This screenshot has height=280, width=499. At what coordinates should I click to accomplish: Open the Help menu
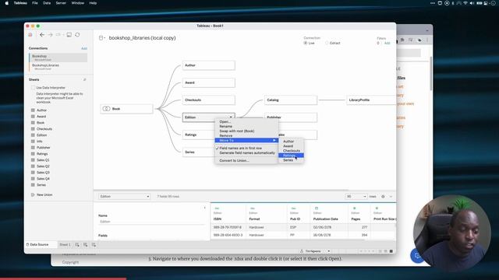[x=93, y=3]
